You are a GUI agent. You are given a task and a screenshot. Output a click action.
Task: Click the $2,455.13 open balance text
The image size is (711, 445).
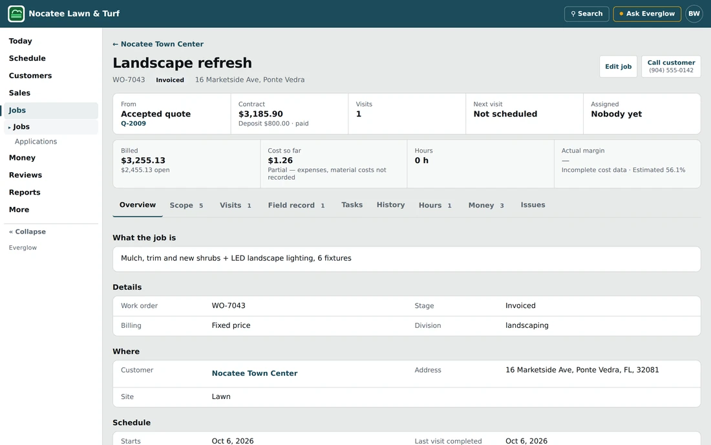point(145,170)
